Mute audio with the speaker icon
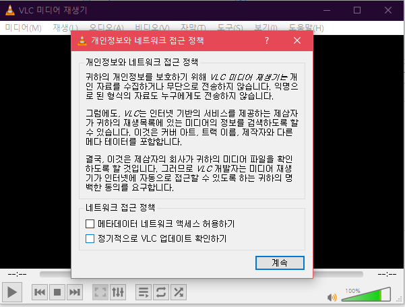 click(x=332, y=297)
